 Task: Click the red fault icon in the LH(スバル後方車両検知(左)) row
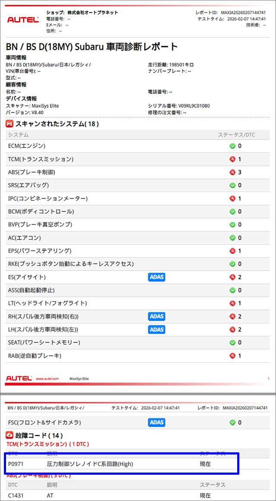[233, 330]
